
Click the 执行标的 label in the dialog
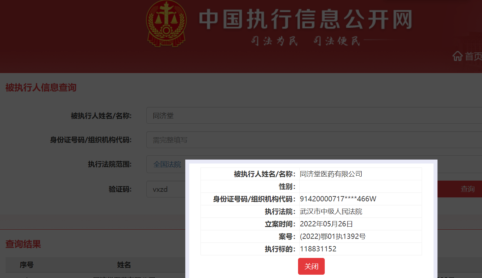point(280,249)
